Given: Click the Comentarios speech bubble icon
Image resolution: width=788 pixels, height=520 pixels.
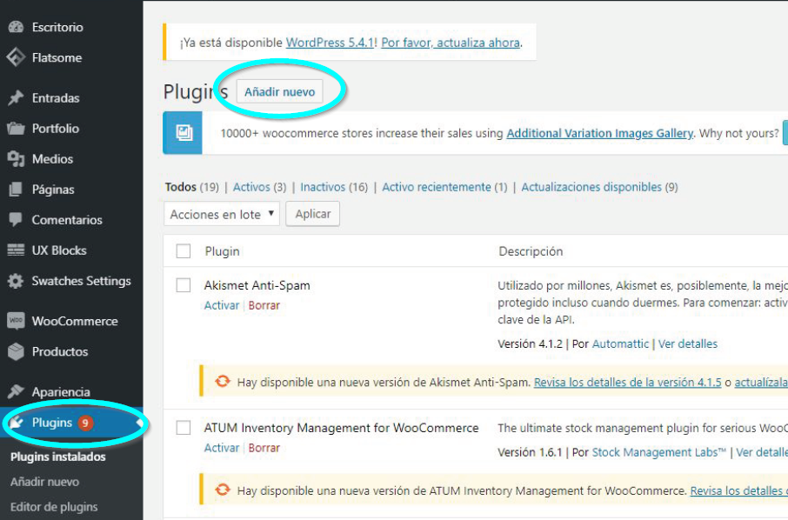Looking at the screenshot, I should pos(16,220).
